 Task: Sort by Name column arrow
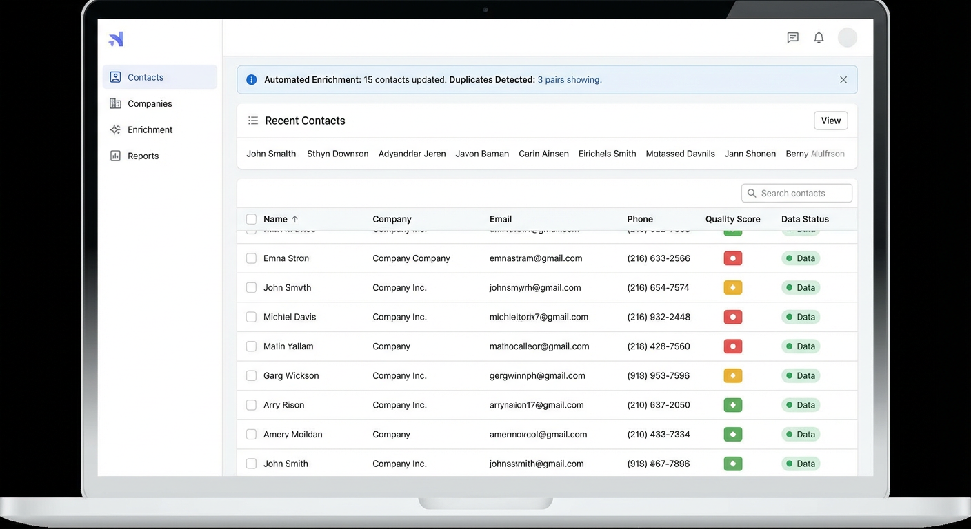[x=295, y=219]
